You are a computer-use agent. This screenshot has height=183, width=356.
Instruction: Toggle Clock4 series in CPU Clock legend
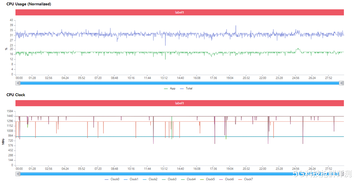188,179
